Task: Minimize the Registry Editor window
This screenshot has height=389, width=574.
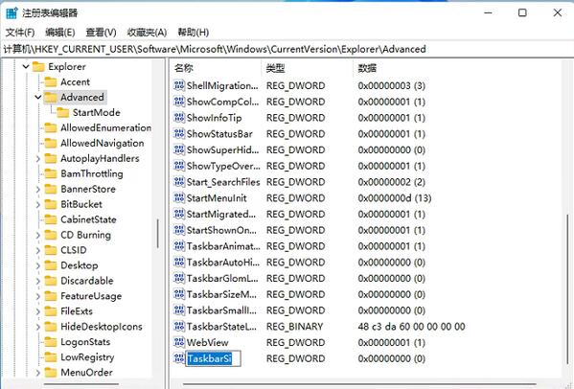Action: coord(488,12)
